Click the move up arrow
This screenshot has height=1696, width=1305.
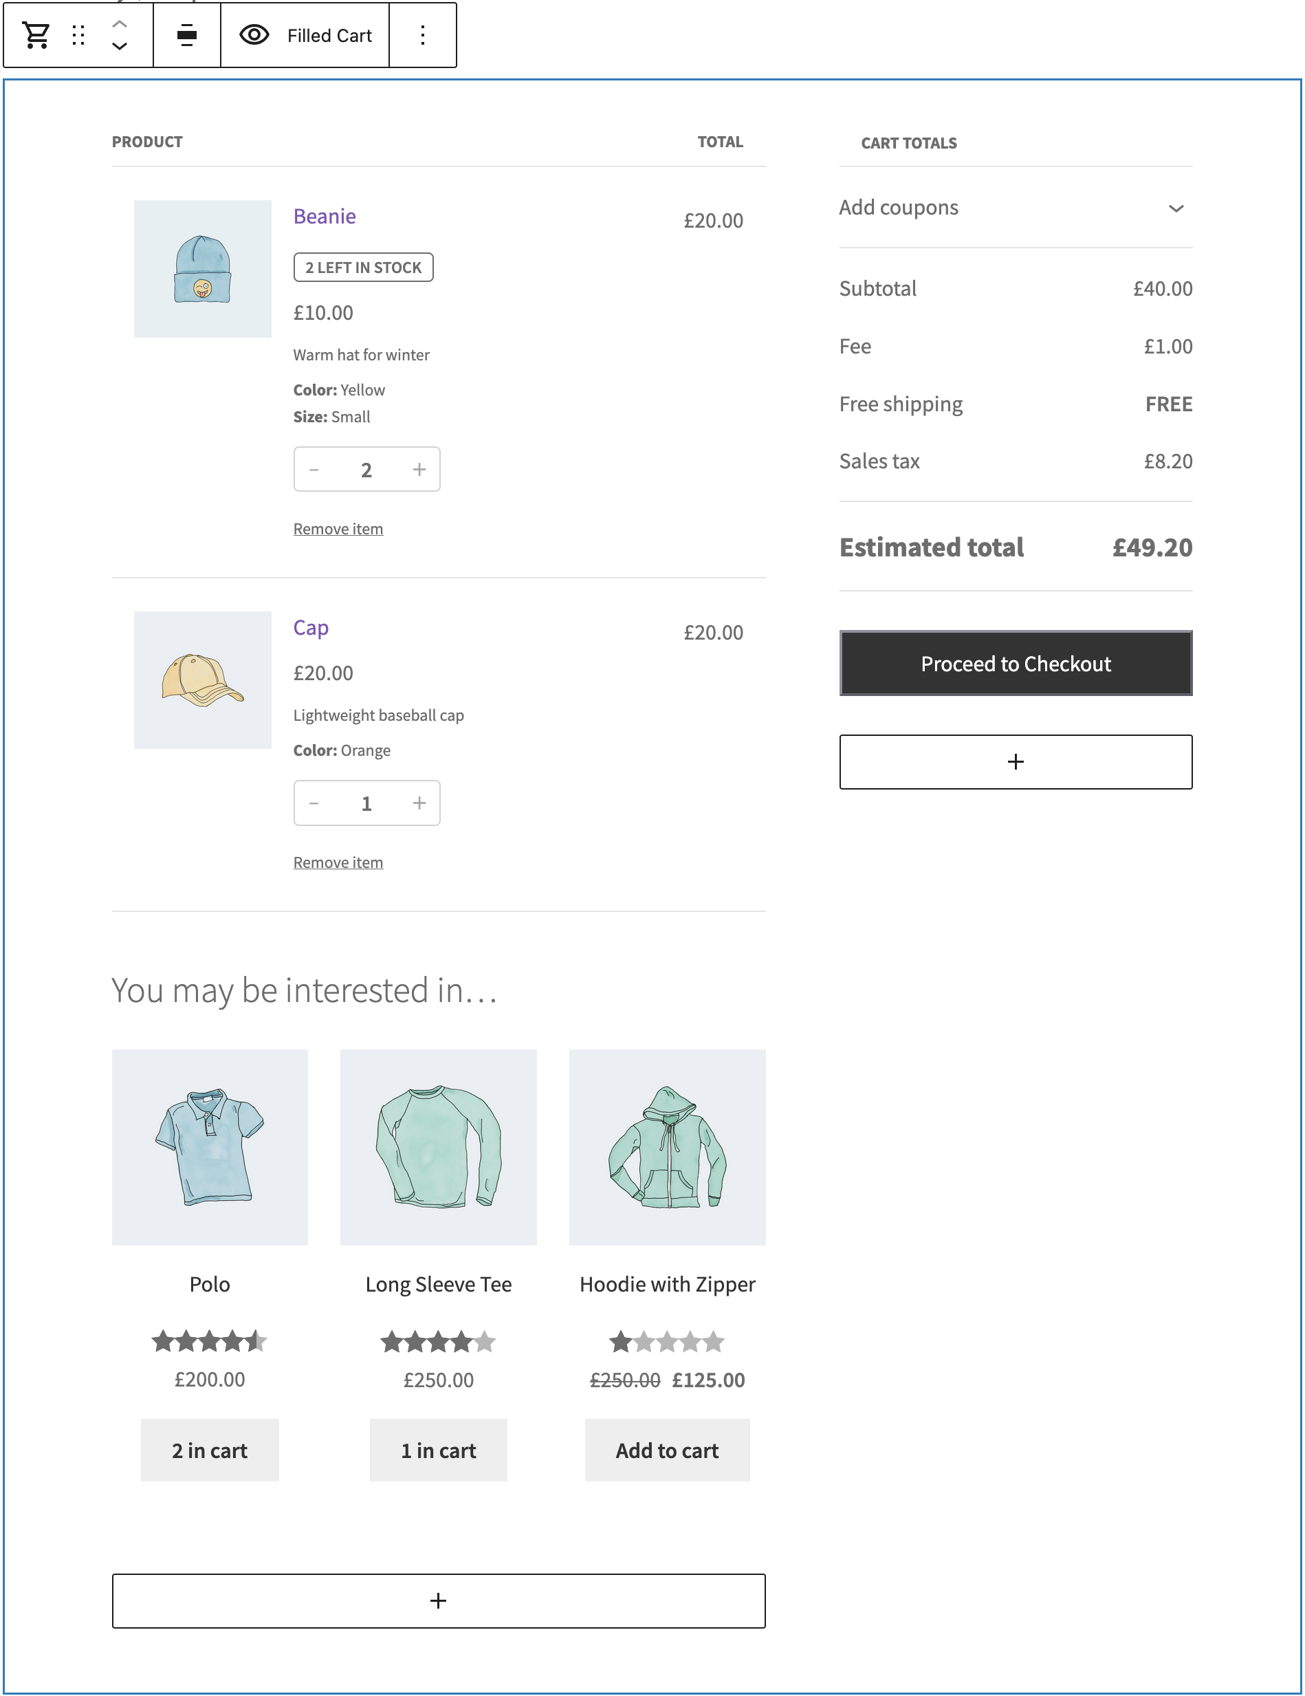[x=120, y=24]
